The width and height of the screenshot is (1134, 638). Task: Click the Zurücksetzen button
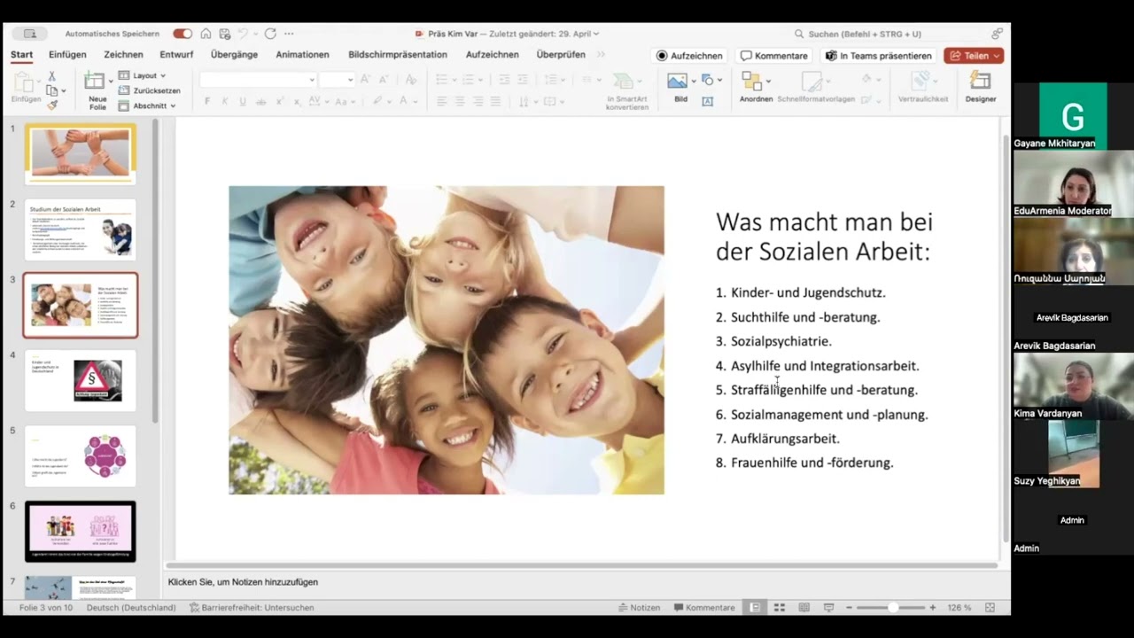(150, 90)
